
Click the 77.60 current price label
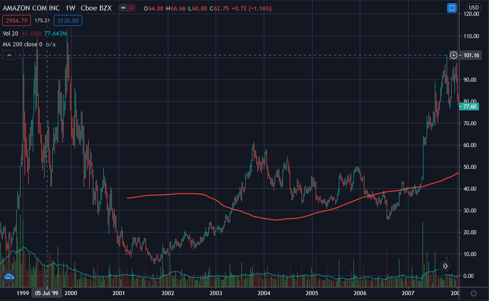click(x=468, y=106)
